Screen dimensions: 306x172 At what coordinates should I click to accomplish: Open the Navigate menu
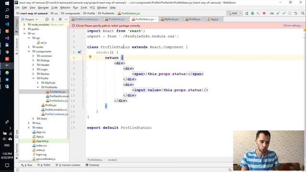point(43,8)
